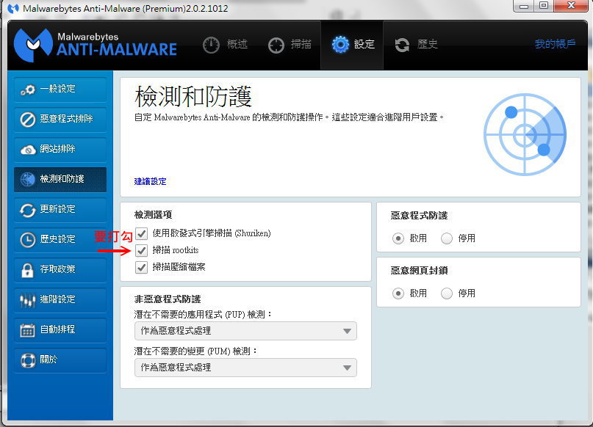Select 啟用 under 惡意網頁封鎖

point(398,293)
